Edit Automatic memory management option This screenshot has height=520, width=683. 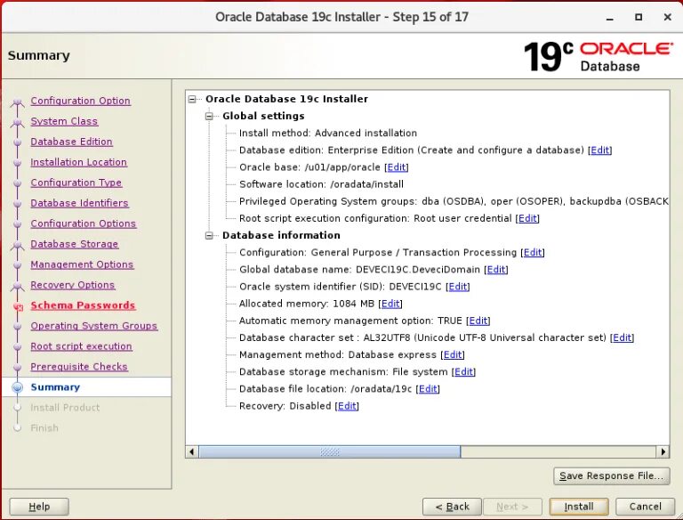(x=478, y=321)
